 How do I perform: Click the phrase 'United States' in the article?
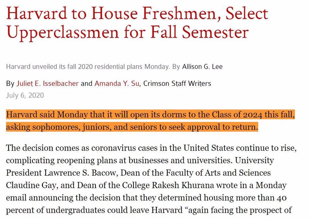coord(208,148)
